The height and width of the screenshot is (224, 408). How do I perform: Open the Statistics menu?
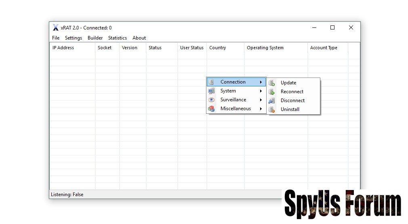point(117,38)
